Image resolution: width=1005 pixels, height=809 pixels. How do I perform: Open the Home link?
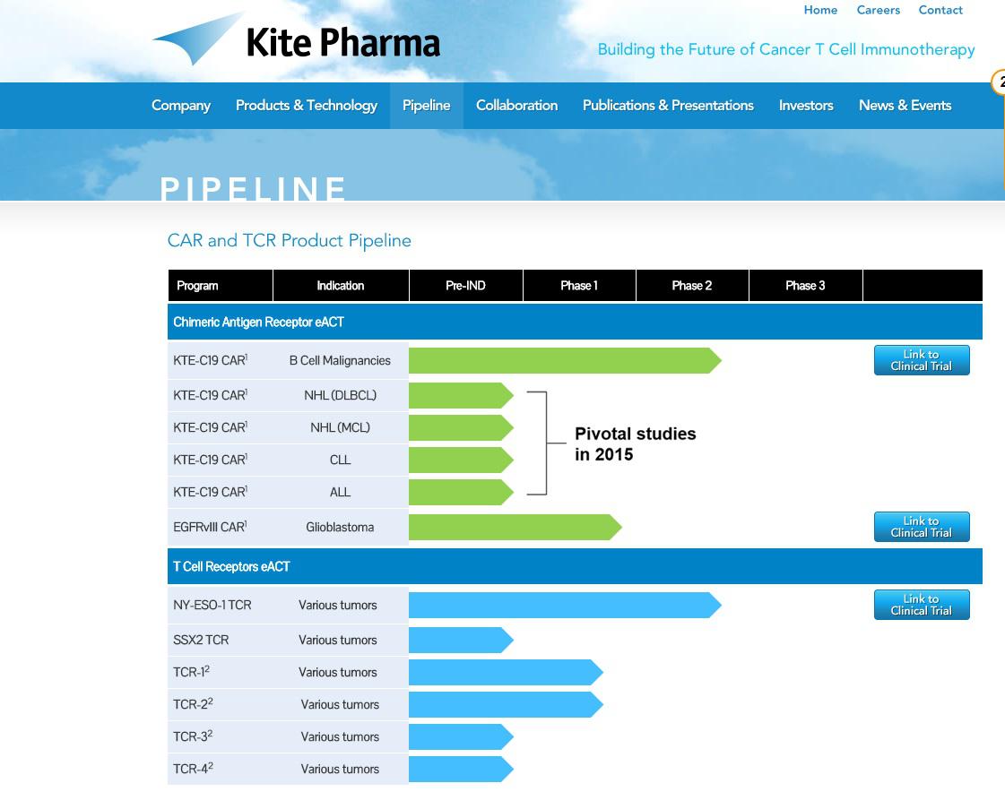[820, 11]
